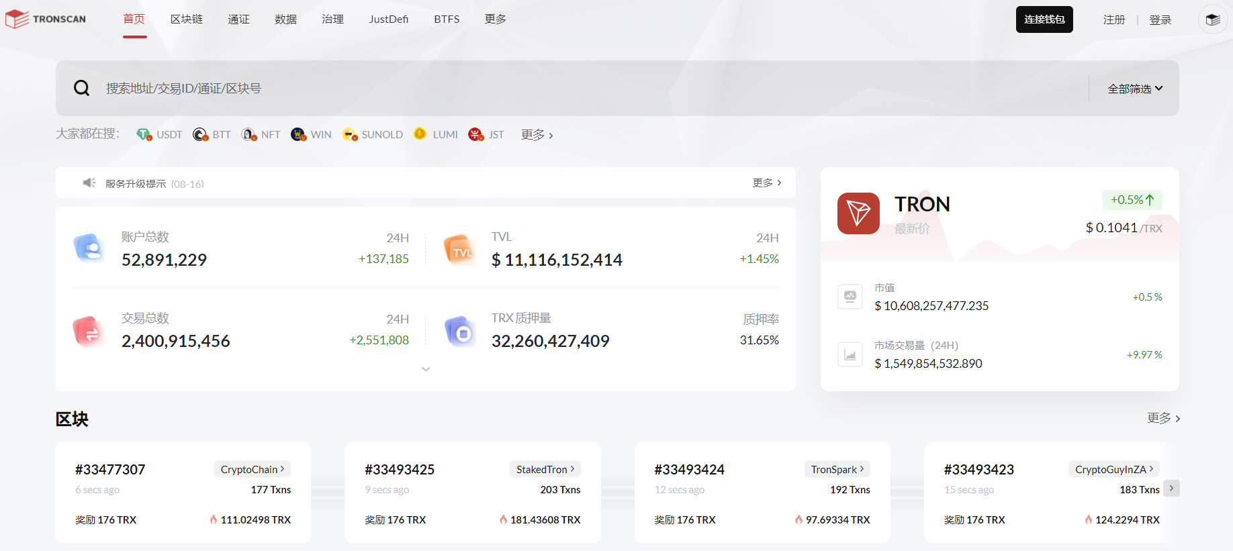The image size is (1233, 551).
Task: Click the flame icon beside 181.43608 TRX
Action: tap(503, 519)
